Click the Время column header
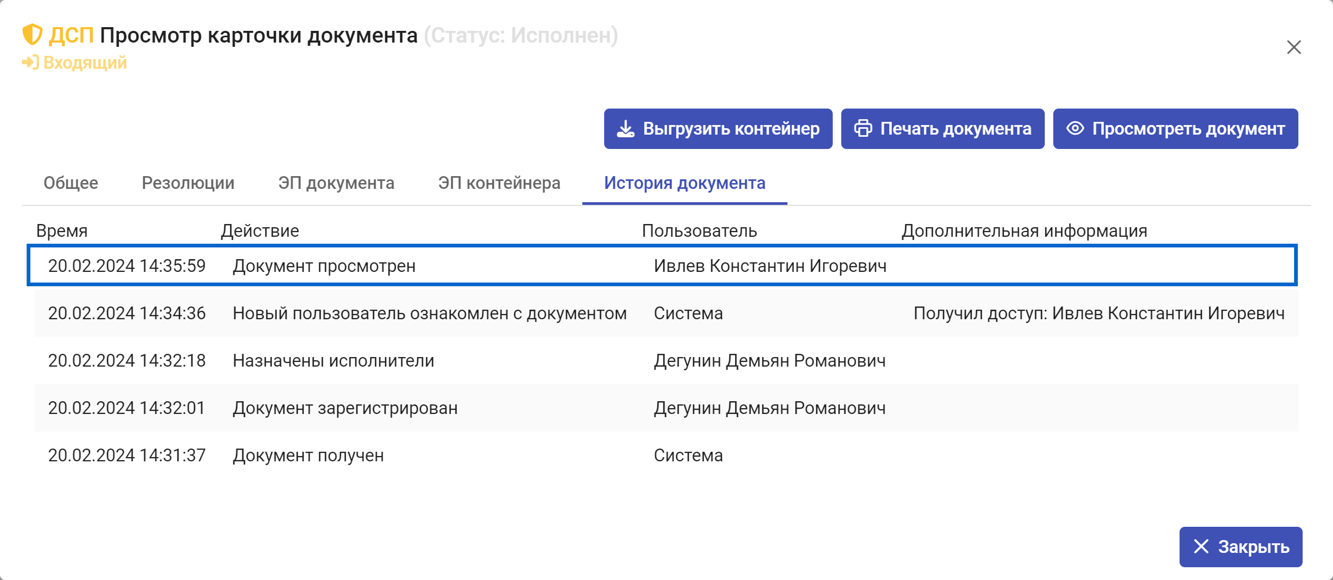Viewport: 1333px width, 580px height. click(62, 231)
